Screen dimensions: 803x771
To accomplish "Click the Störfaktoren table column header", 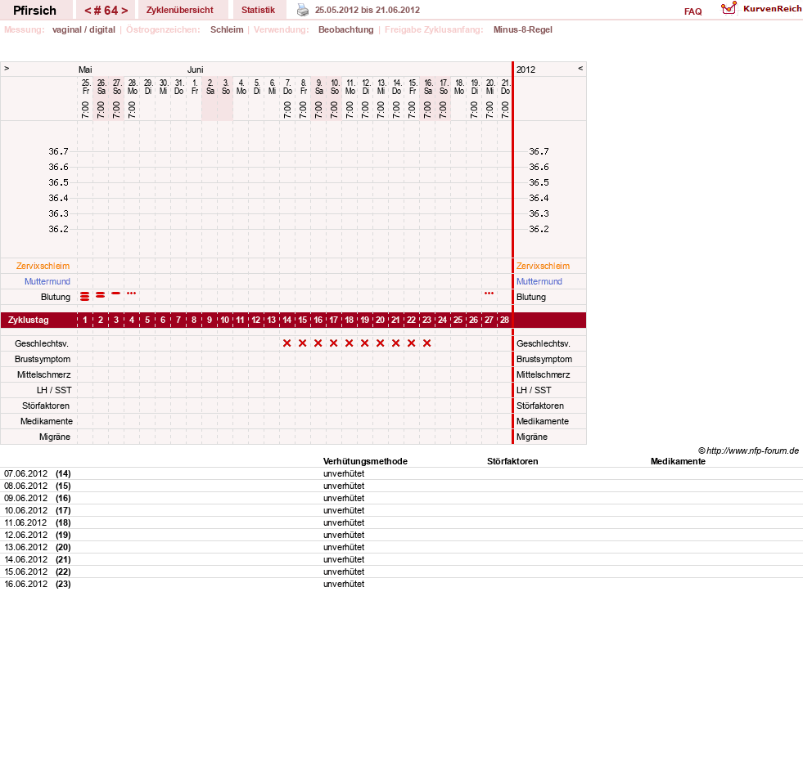I will click(x=512, y=461).
